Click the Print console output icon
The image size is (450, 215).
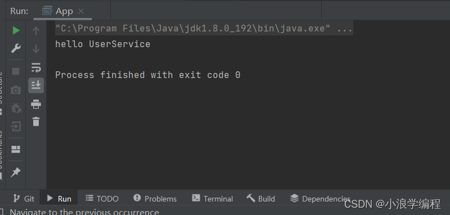[36, 104]
